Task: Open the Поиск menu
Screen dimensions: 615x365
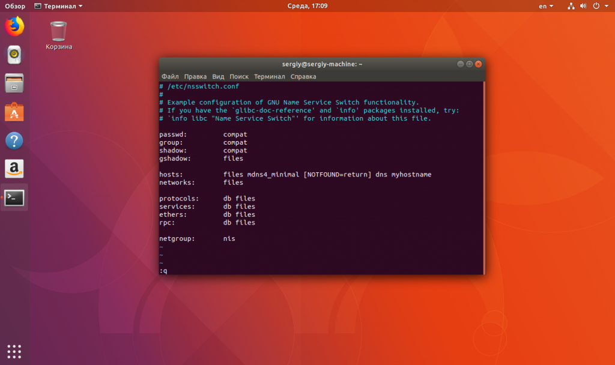Action: 239,76
